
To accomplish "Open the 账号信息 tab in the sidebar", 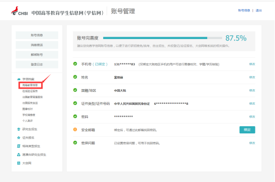I will 37,35.
